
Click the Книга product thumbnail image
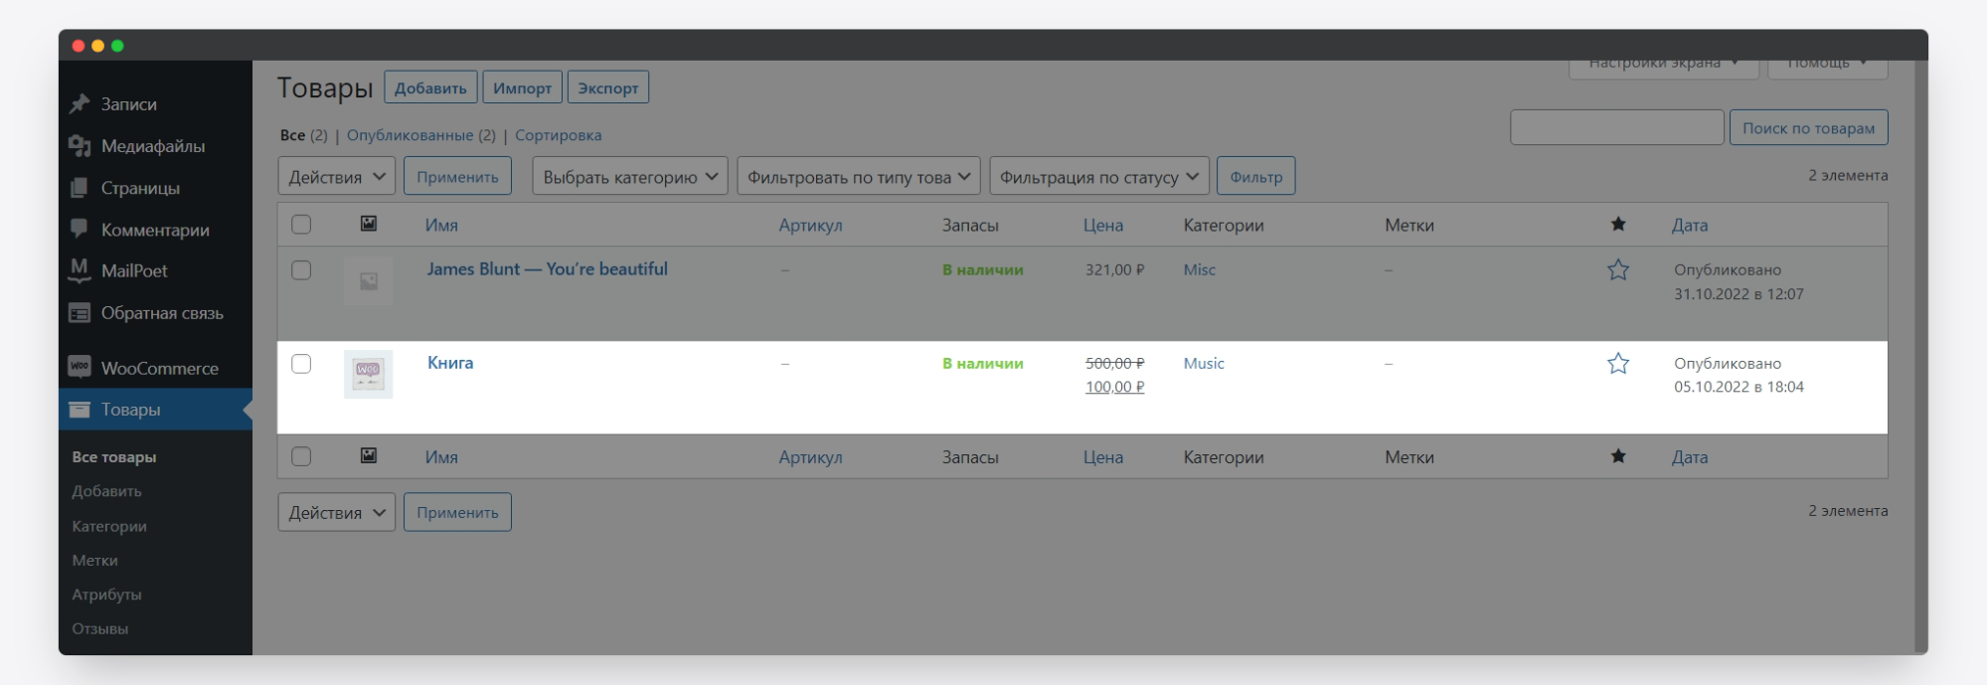coord(368,374)
